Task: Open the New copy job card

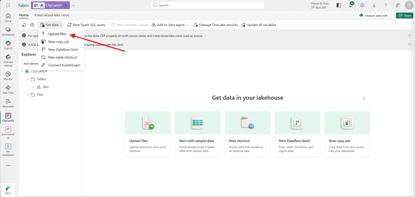Action: 347,134
